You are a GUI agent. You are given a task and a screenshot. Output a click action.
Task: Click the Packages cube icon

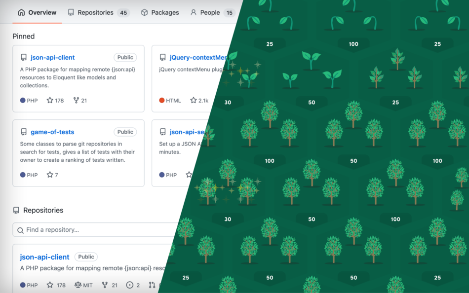tap(145, 12)
